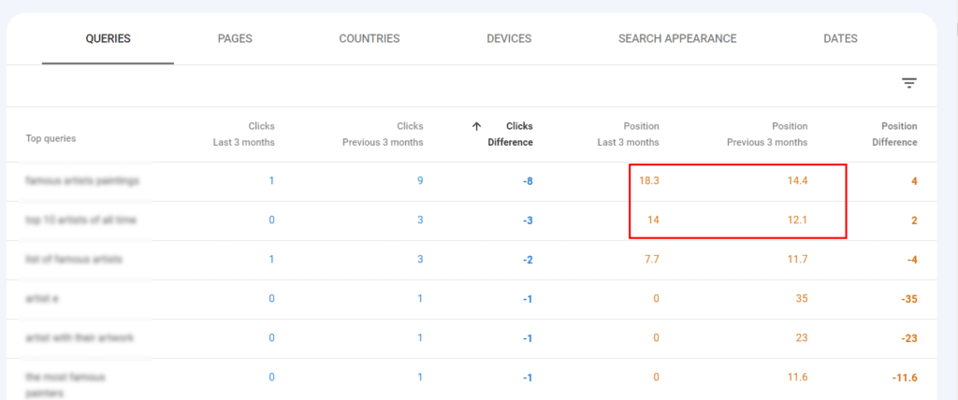Image resolution: width=958 pixels, height=400 pixels.
Task: Open the Countries tab
Action: [x=369, y=38]
